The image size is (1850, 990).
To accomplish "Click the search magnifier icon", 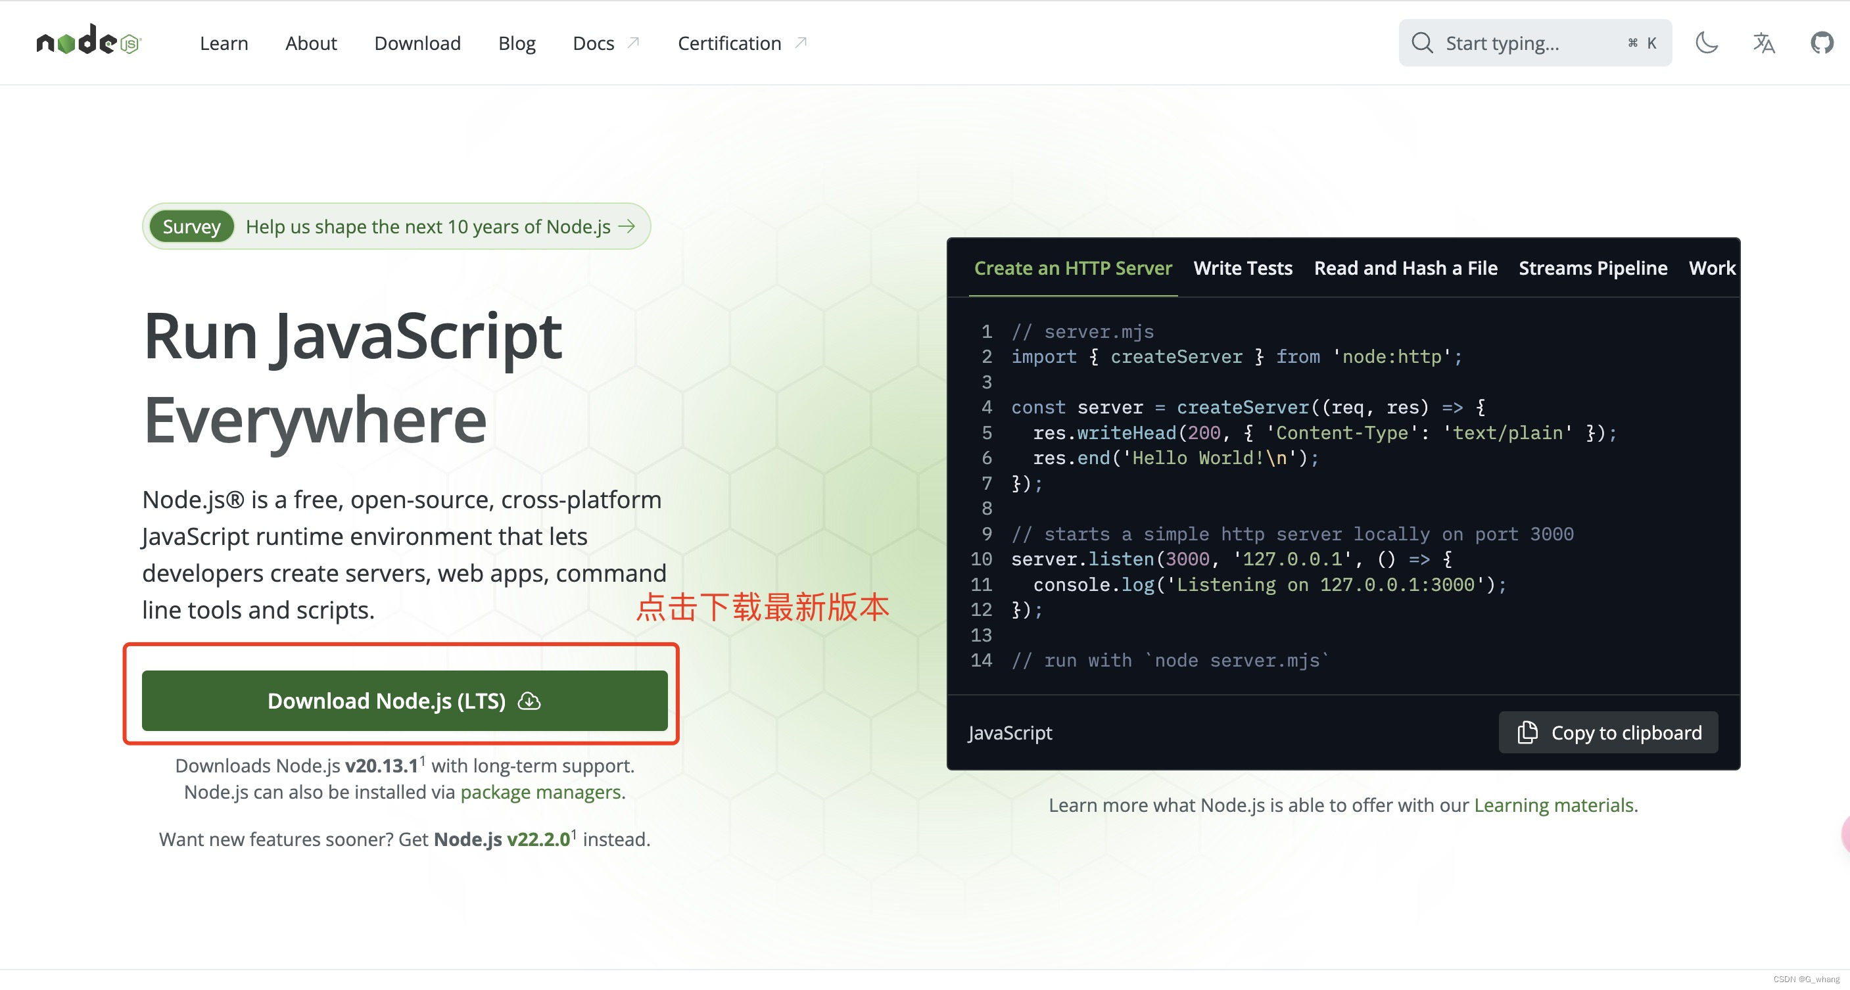I will (1422, 43).
